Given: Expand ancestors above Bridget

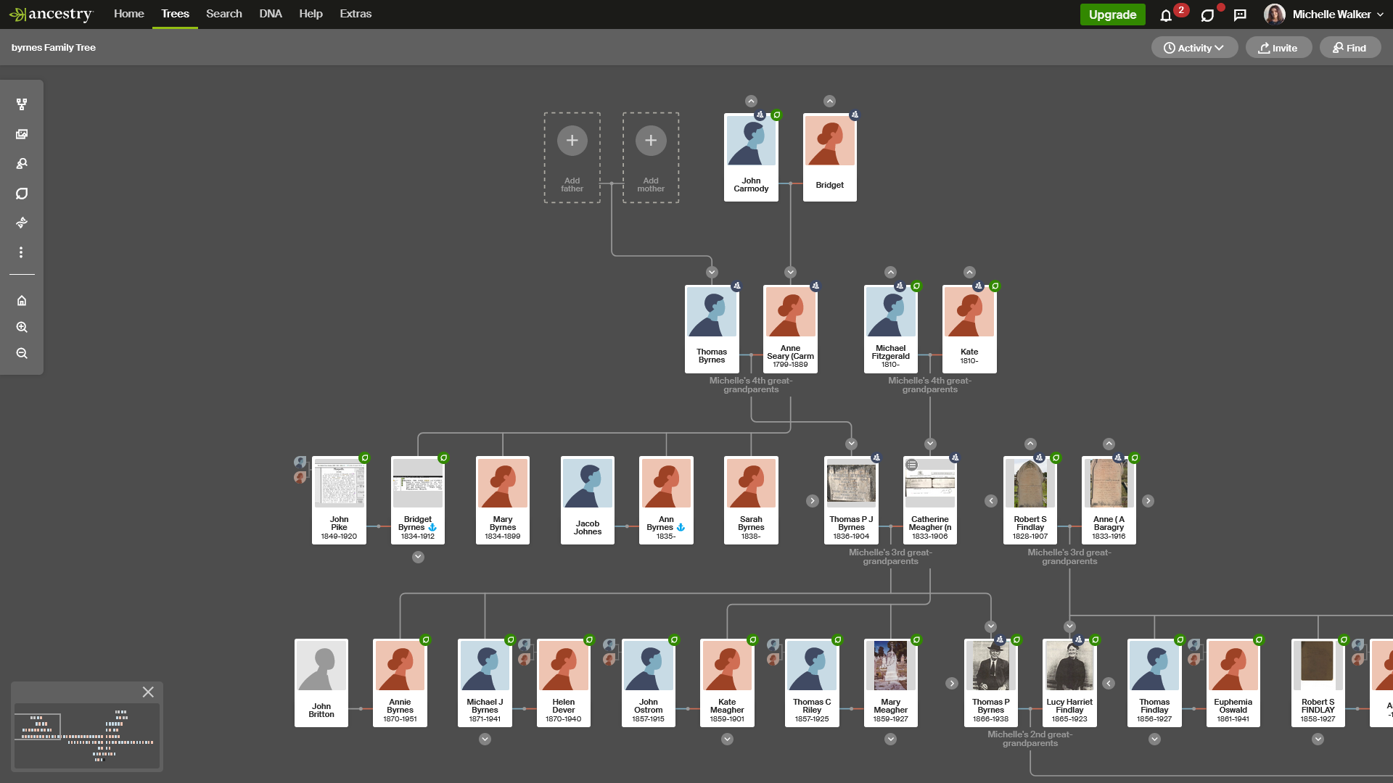Looking at the screenshot, I should pyautogui.click(x=829, y=101).
